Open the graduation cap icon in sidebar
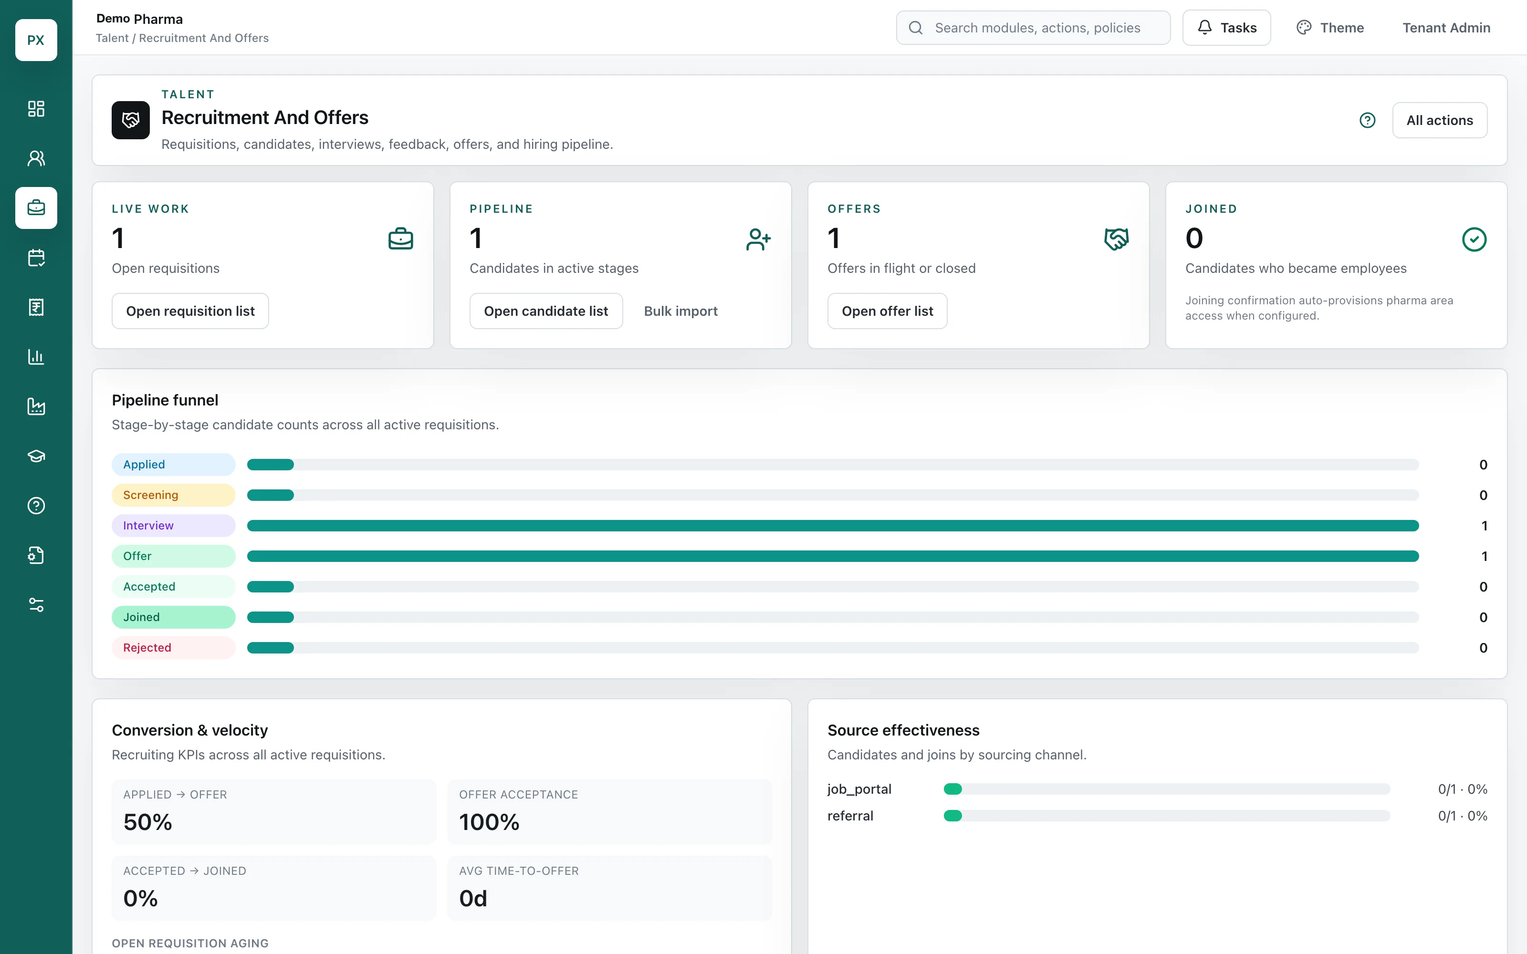The width and height of the screenshot is (1527, 954). (x=36, y=456)
